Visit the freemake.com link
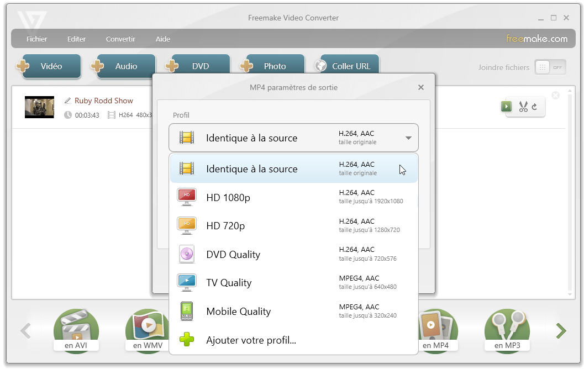Screen dimensions: 584x369 click(x=536, y=38)
